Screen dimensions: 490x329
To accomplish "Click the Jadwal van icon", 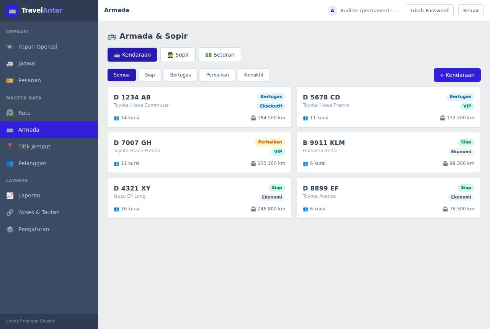I will (10, 64).
